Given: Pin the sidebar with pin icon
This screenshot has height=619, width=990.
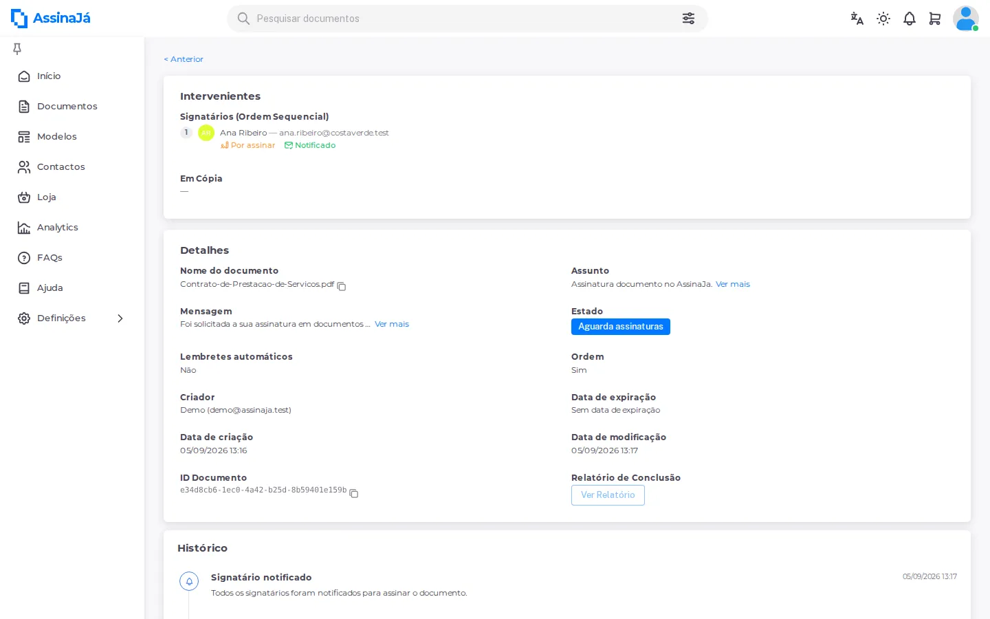Looking at the screenshot, I should coord(17,48).
